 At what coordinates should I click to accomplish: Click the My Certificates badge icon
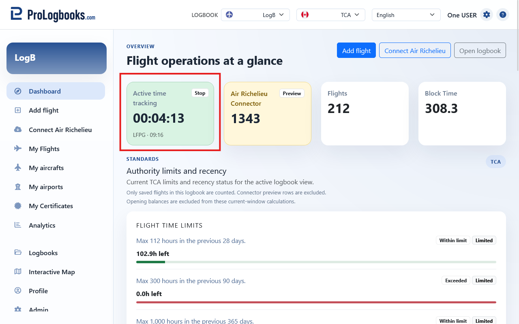[x=18, y=206]
